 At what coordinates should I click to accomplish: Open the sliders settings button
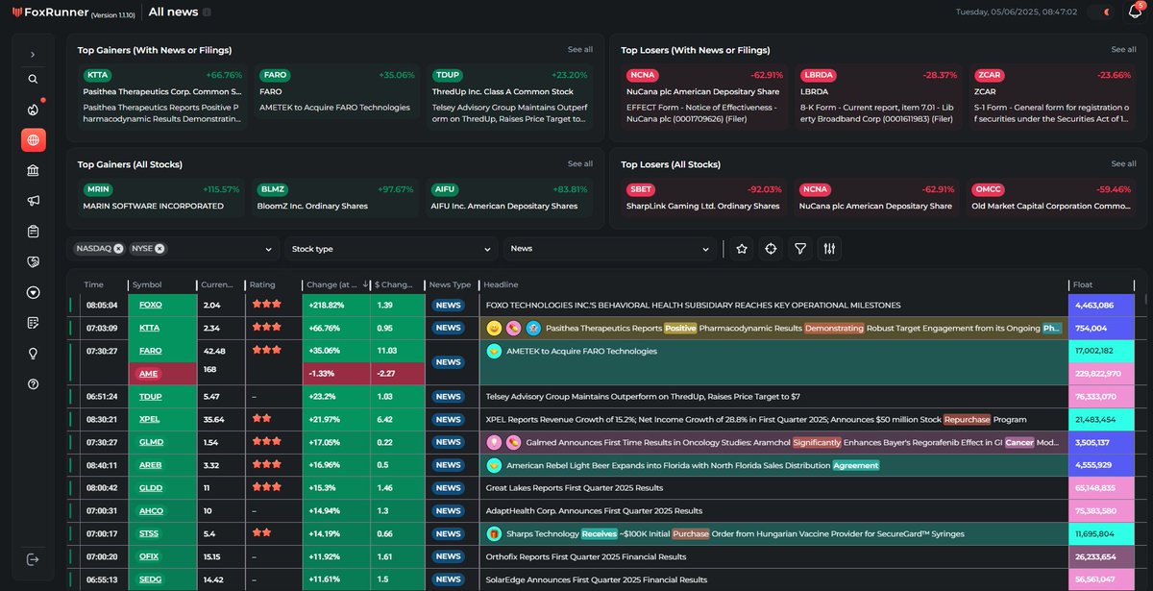click(x=829, y=248)
